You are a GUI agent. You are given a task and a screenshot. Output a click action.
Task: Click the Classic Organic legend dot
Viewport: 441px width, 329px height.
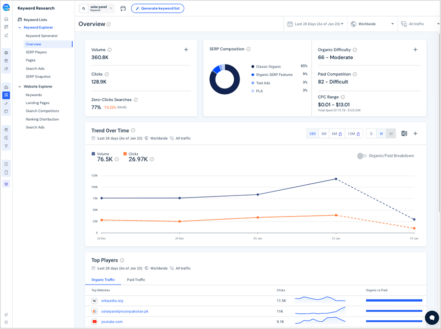click(x=252, y=67)
